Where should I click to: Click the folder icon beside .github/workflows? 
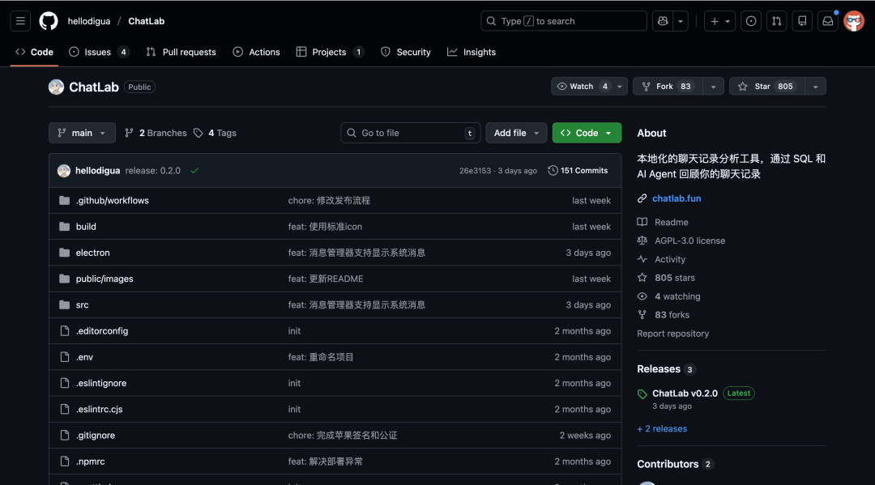[x=65, y=200]
